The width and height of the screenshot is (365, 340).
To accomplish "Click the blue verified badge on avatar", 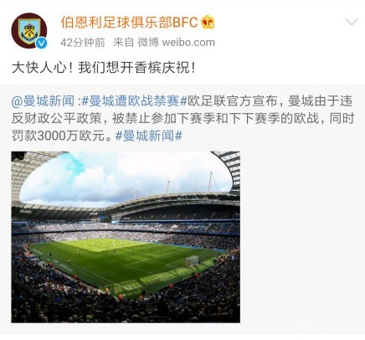I will (42, 43).
